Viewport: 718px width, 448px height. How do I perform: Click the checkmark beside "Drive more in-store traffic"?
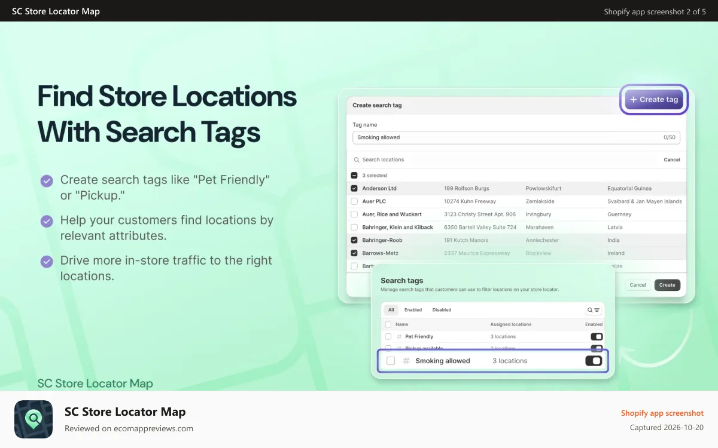(47, 261)
